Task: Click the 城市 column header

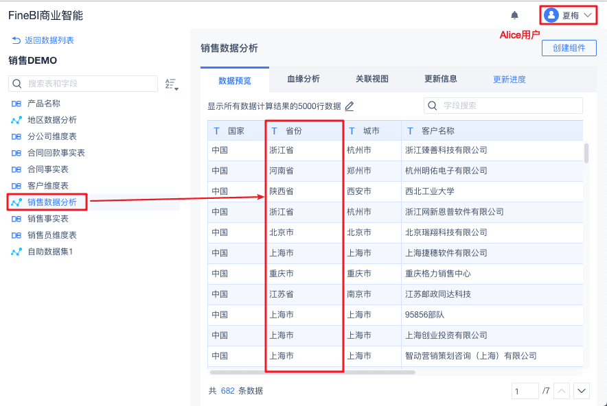Action: [x=371, y=131]
